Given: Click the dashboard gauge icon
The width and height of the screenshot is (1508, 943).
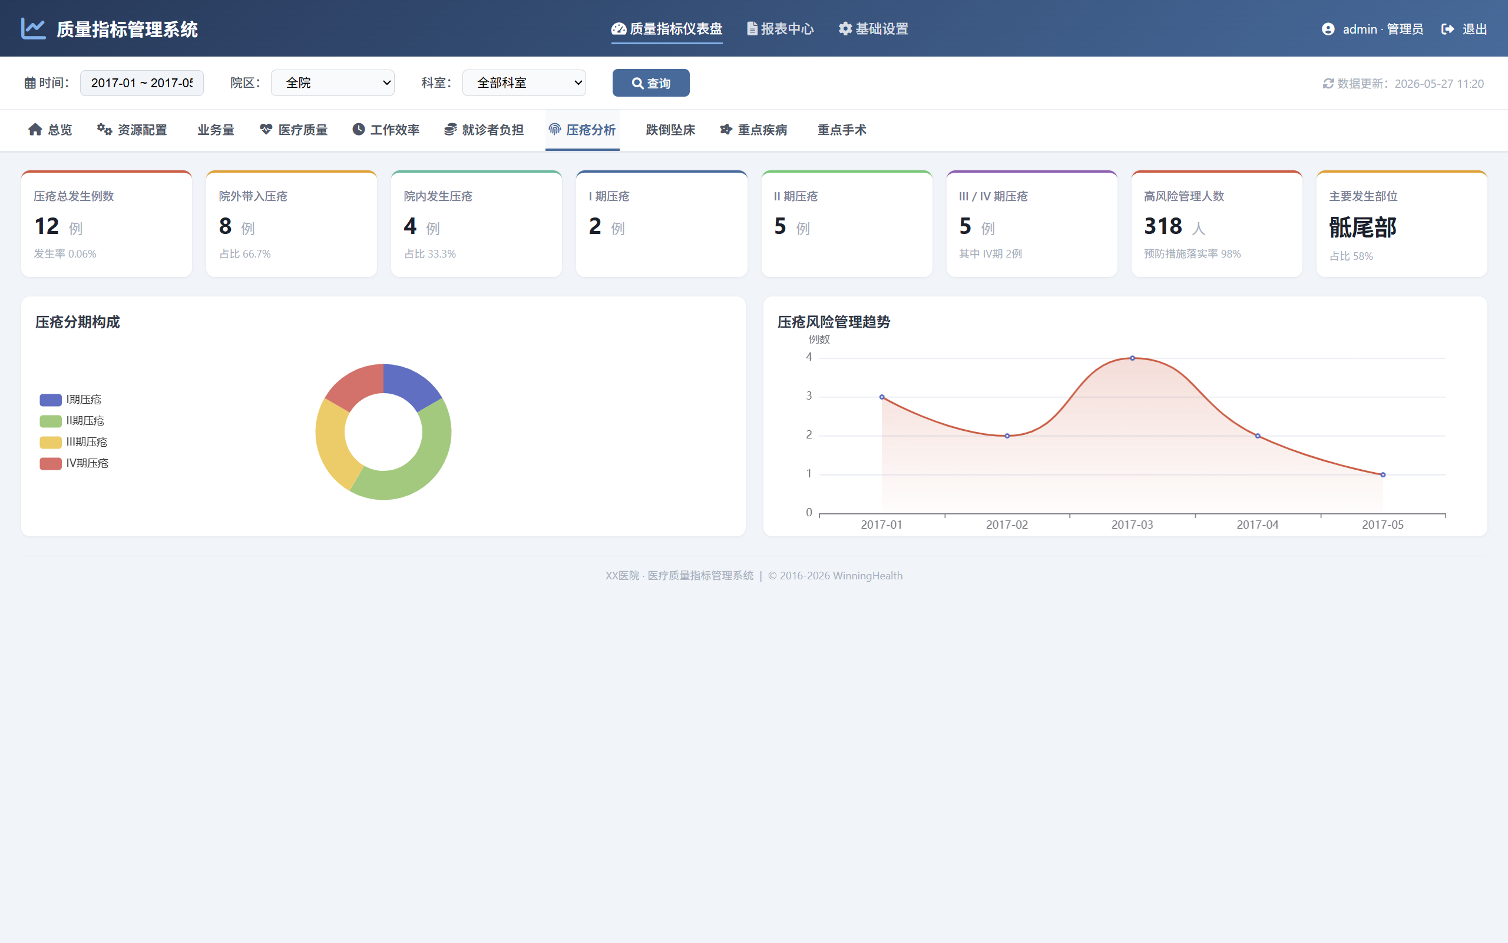Looking at the screenshot, I should (619, 29).
